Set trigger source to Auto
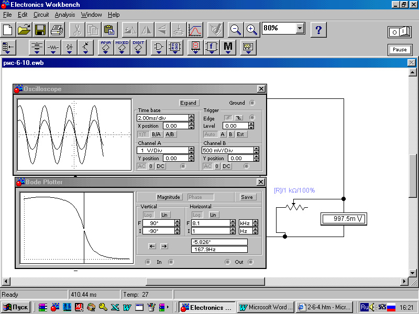Viewport: 419px width, 314px height. 210,134
